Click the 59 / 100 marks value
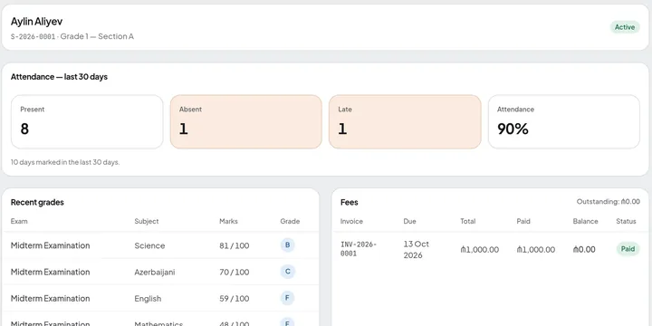 coord(235,299)
